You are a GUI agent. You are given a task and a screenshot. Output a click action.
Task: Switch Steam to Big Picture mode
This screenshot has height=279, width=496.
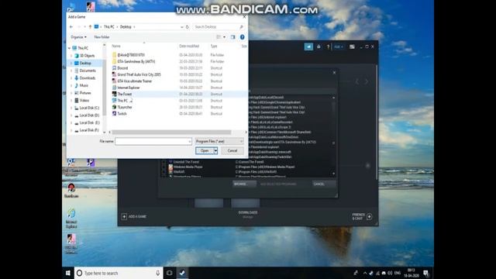[x=352, y=46]
